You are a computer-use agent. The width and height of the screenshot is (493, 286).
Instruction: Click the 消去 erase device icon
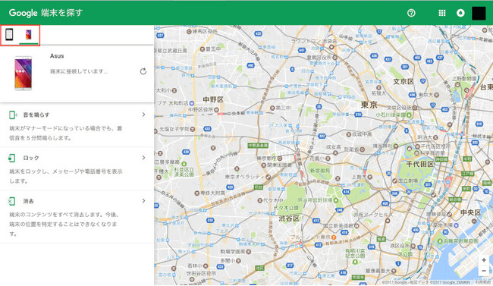pos(11,201)
